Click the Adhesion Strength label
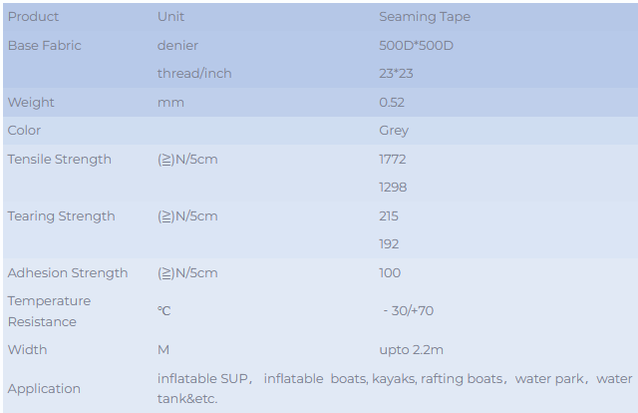The height and width of the screenshot is (413, 638). tap(68, 273)
